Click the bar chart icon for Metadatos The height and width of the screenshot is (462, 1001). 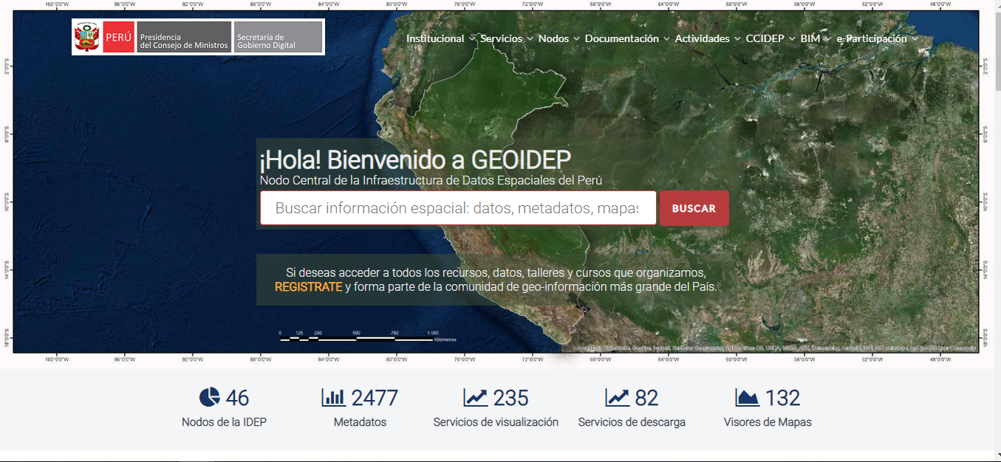point(334,398)
